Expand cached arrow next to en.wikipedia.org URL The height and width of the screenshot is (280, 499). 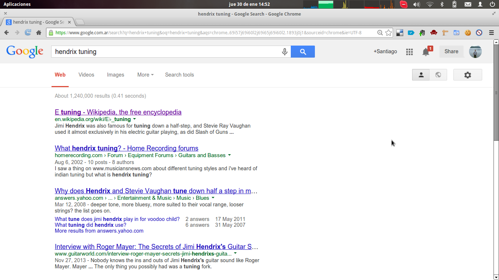click(134, 119)
